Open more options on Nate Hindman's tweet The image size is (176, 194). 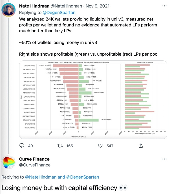[164, 6]
